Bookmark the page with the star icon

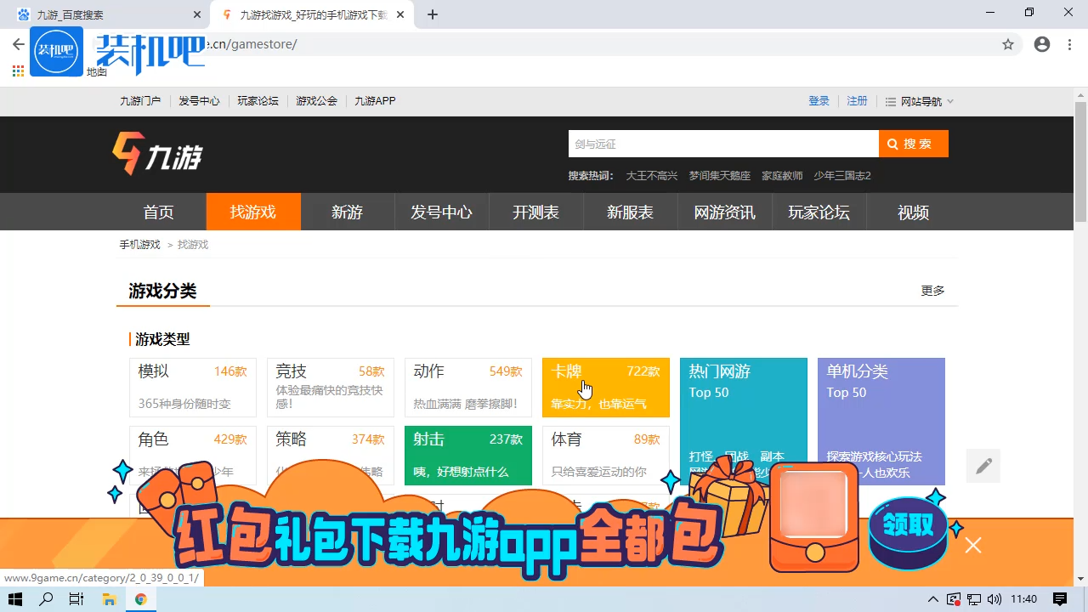(x=1008, y=44)
